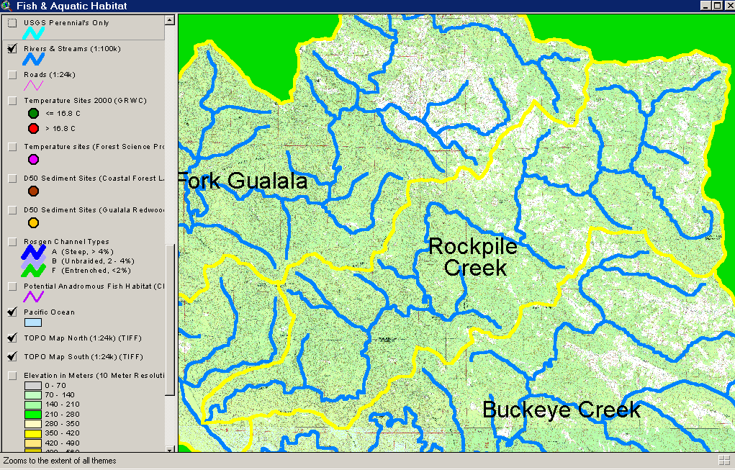Enable the USGS Perennial's Only theme checkbox

(x=13, y=23)
